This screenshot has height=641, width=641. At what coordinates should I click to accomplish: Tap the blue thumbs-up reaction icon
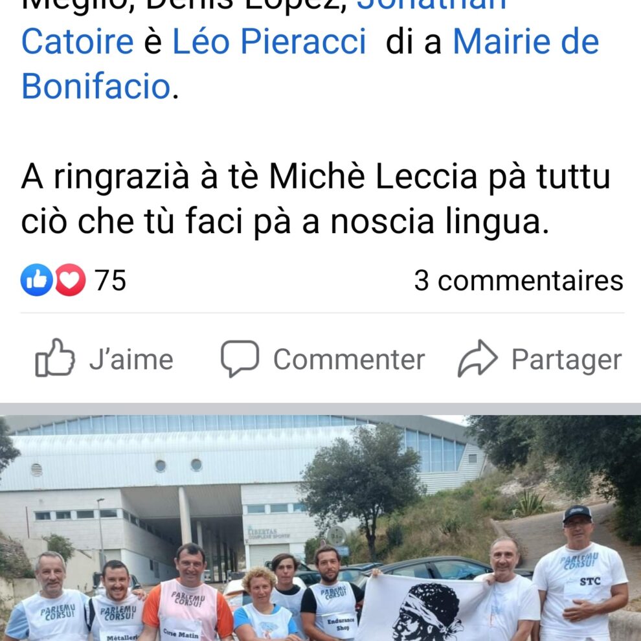tap(37, 280)
